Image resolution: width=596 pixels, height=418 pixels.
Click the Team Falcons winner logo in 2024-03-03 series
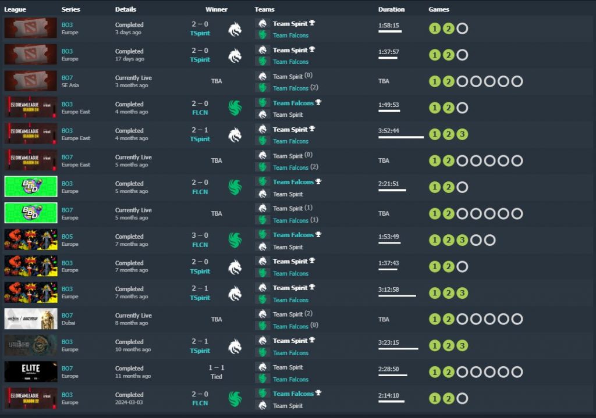click(x=235, y=399)
